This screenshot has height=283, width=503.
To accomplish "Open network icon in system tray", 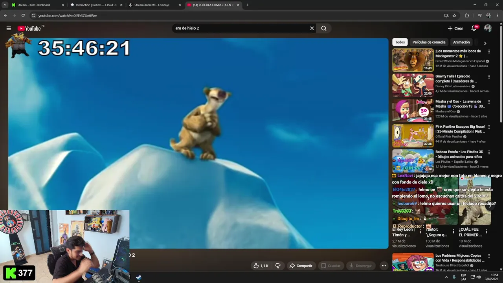I will click(x=472, y=277).
